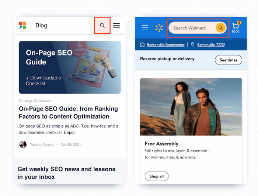Screen dimensions: 258x196
Task: Open the blog hamburger menu
Action: 116,25
